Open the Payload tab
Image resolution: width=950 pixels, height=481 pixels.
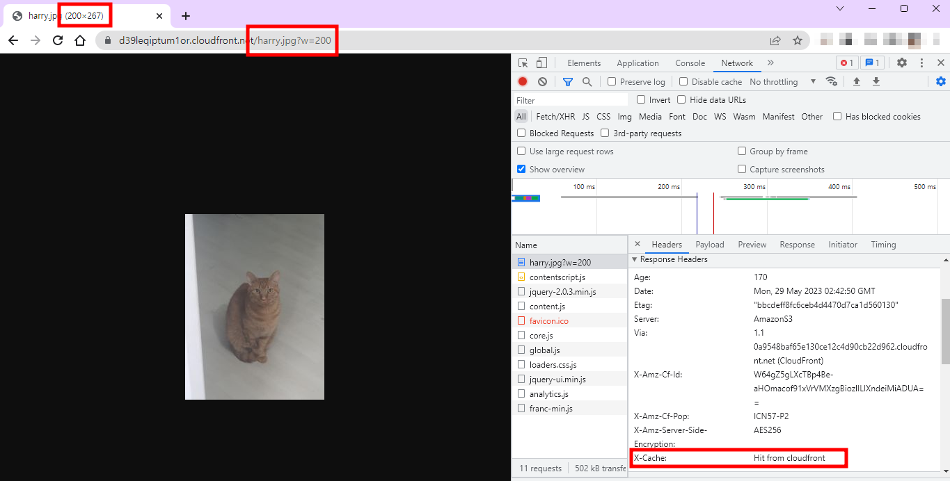click(x=710, y=245)
